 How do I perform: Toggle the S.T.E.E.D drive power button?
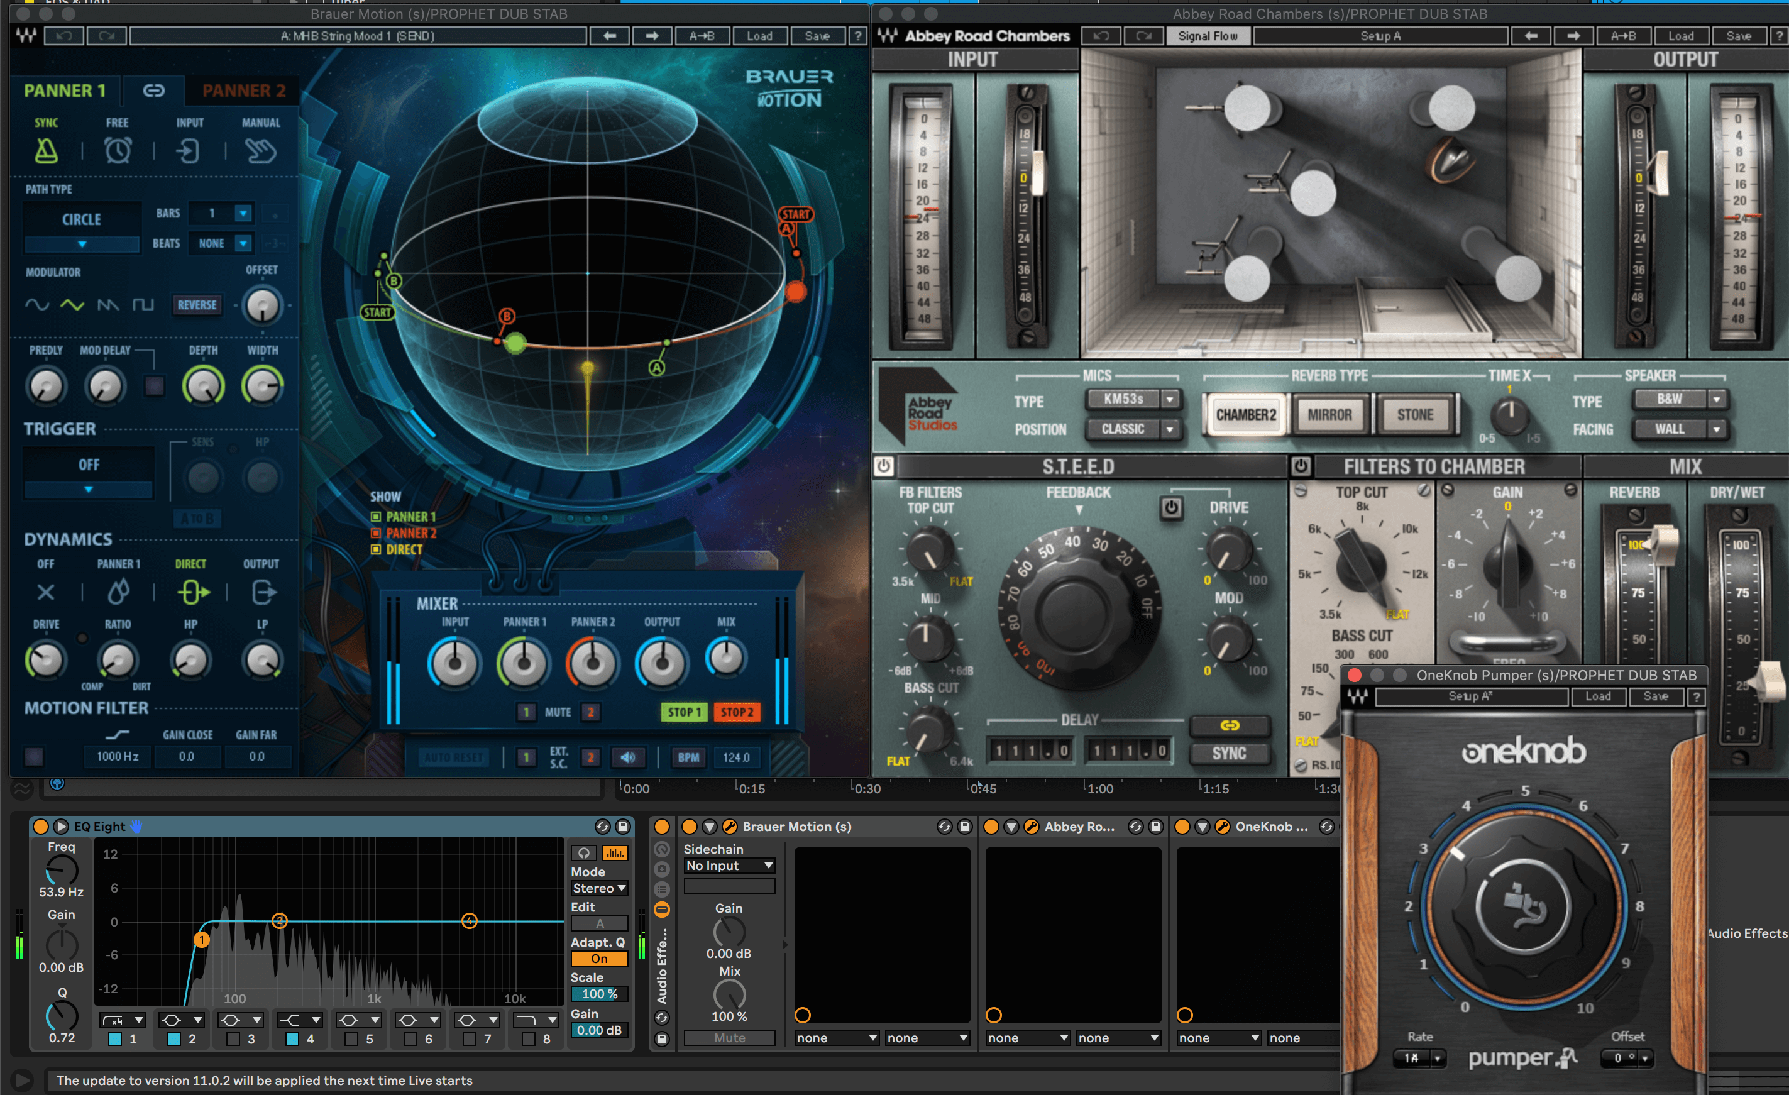click(1171, 507)
